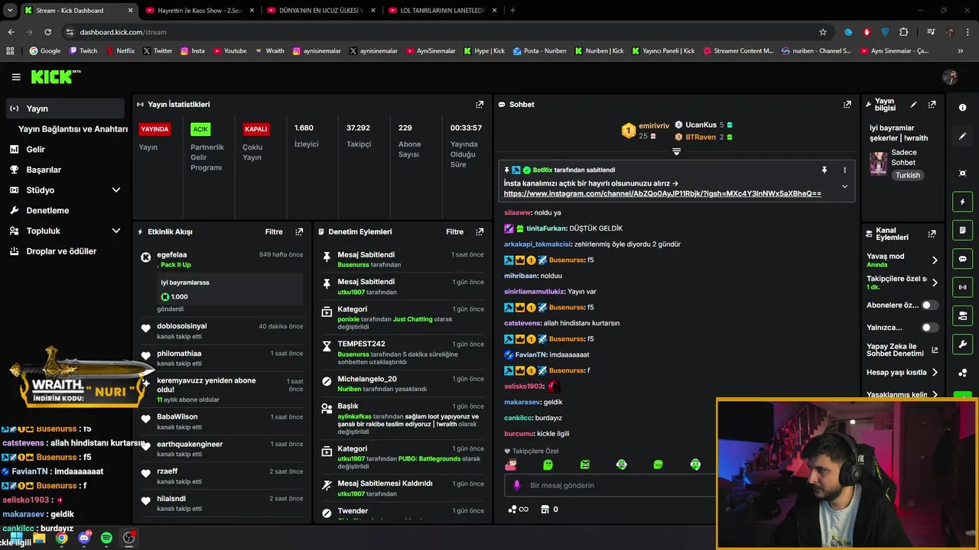Reload the page with the browser refresh button
Viewport: 979px width, 550px height.
pos(47,32)
